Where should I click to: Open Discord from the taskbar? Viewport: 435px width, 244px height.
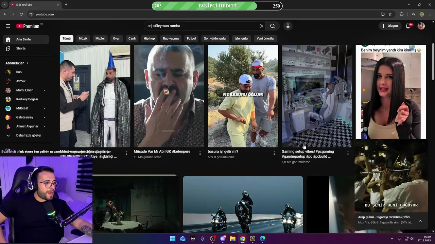tap(223, 239)
